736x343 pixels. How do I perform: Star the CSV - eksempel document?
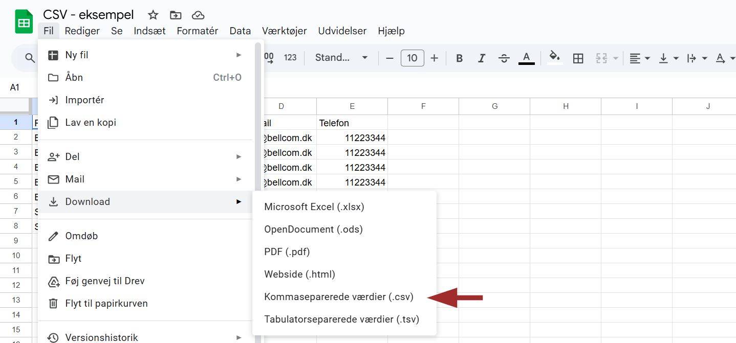(153, 15)
